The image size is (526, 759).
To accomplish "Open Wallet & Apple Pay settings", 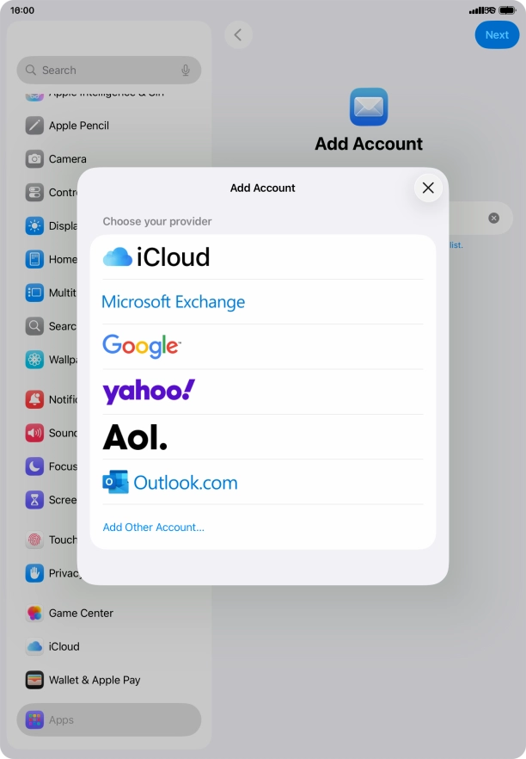I will [94, 680].
